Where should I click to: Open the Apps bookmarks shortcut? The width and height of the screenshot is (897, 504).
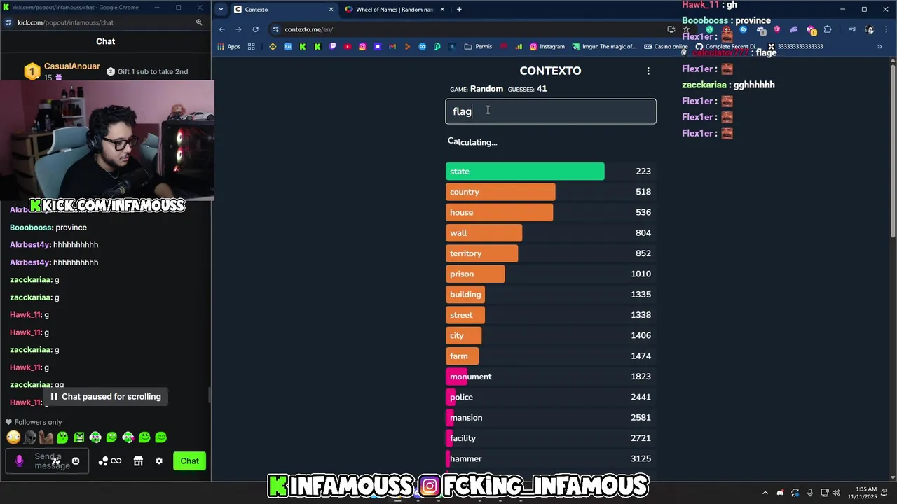click(x=229, y=47)
